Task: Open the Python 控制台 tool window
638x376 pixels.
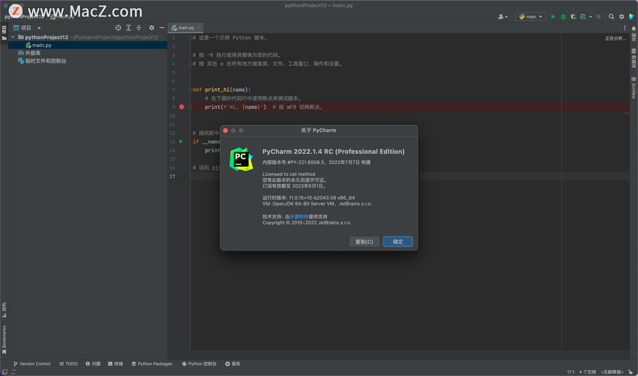Action: coord(199,364)
